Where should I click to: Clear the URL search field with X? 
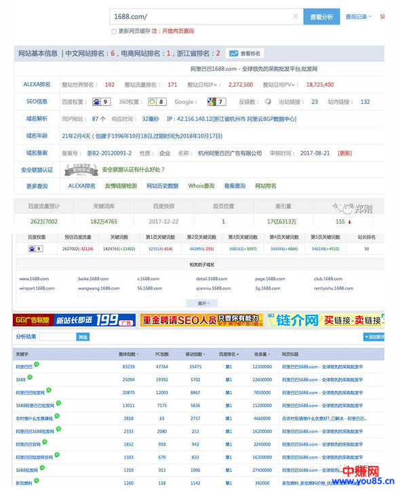[296, 16]
